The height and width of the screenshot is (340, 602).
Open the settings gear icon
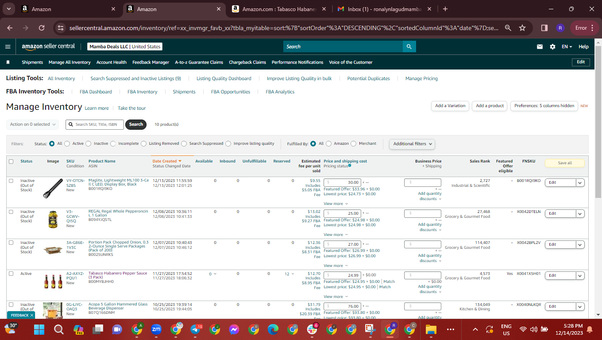[552, 46]
